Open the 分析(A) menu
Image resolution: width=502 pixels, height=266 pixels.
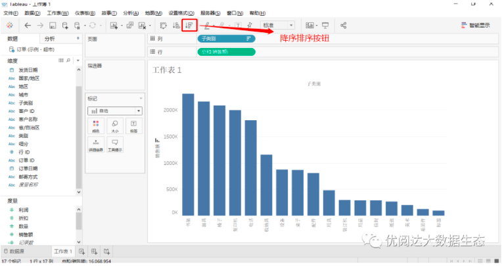pos(132,13)
